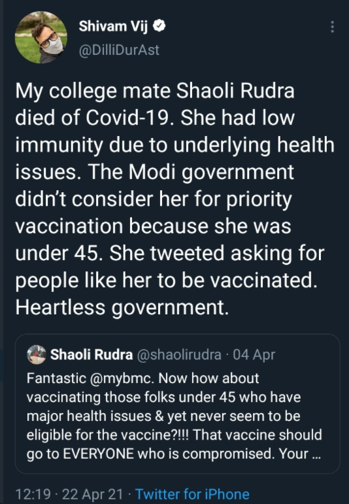The width and height of the screenshot is (349, 504).
Task: Click the blue verified badge icon
Action: [x=159, y=25]
